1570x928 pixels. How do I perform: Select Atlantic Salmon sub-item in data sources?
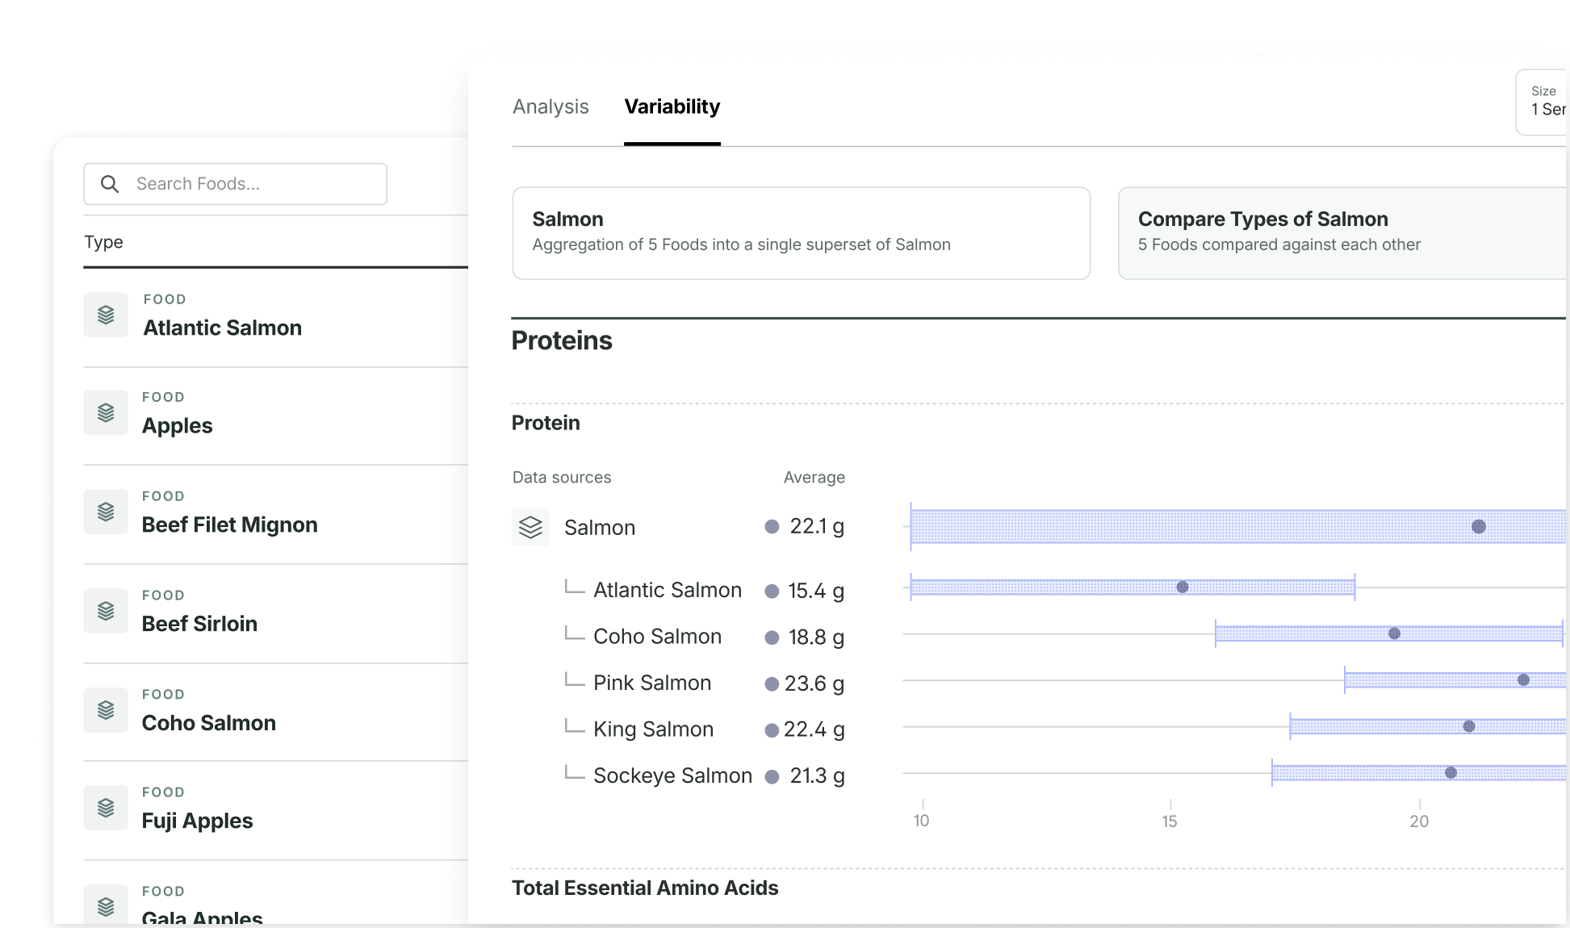[x=667, y=590]
